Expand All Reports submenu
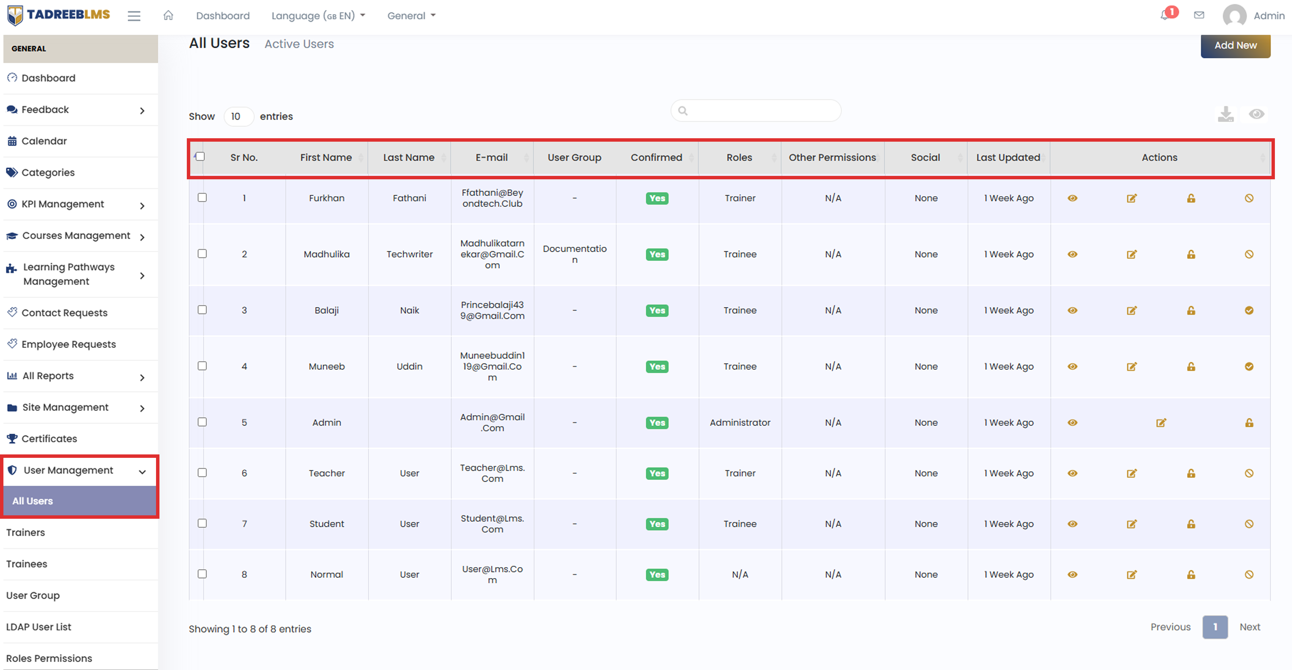 (x=81, y=376)
